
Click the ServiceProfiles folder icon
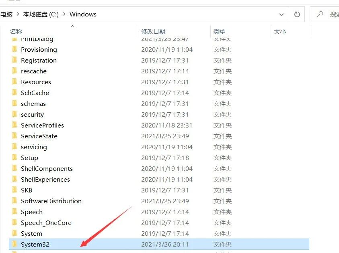[x=14, y=125]
